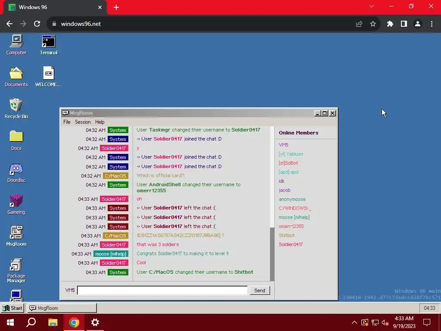Select VM5 in Online Members

pyautogui.click(x=283, y=145)
